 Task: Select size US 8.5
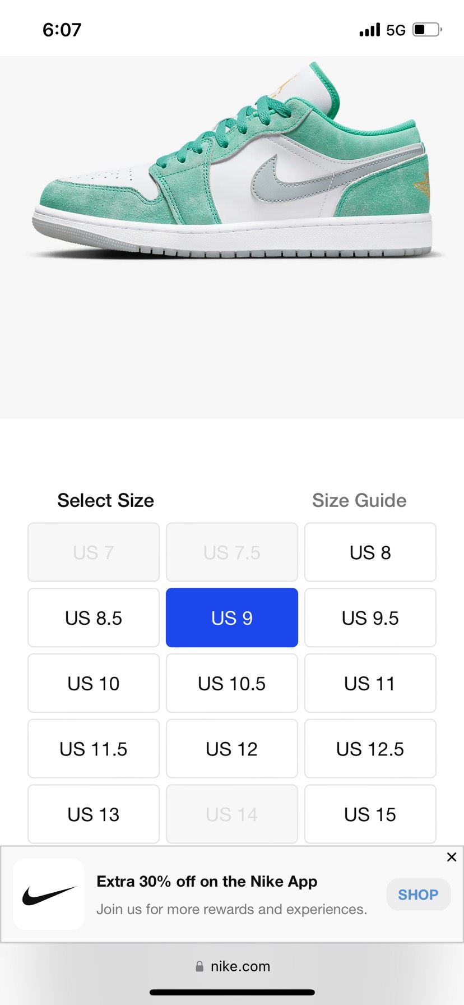(94, 618)
